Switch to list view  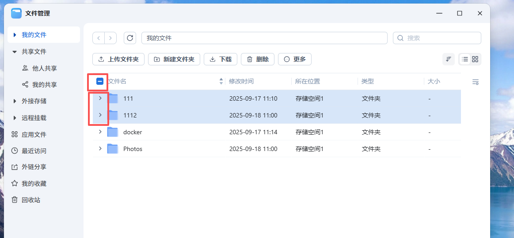tap(465, 59)
